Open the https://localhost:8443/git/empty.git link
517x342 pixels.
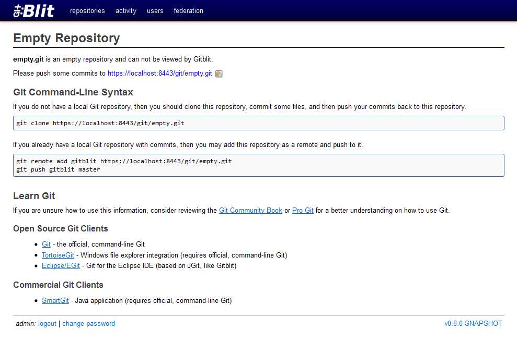(x=160, y=74)
